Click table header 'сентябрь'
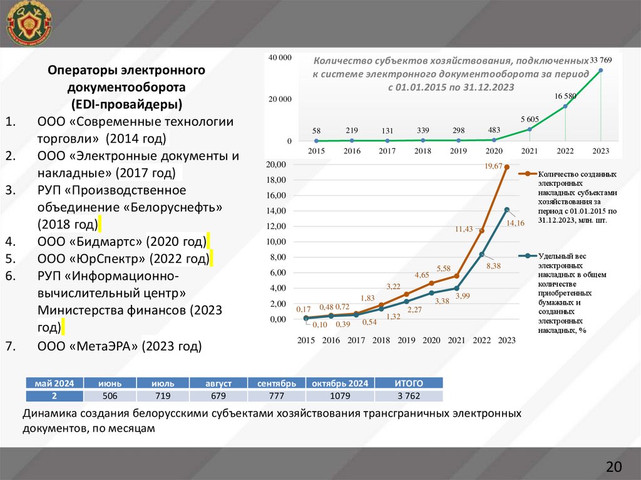641x480 pixels. (277, 383)
